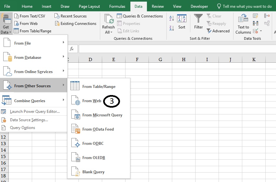The width and height of the screenshot is (276, 182).
Task: Open Query Options
Action: tap(34, 128)
